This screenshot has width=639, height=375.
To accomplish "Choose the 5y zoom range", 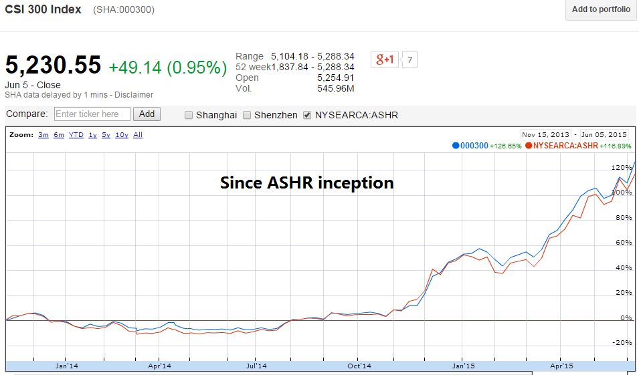I will point(106,135).
